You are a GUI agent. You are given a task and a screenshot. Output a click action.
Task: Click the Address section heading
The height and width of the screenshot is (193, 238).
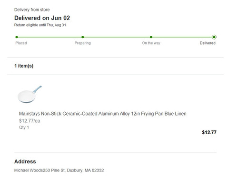point(25,161)
